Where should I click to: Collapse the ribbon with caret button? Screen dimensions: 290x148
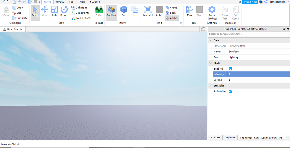[x=240, y=2]
